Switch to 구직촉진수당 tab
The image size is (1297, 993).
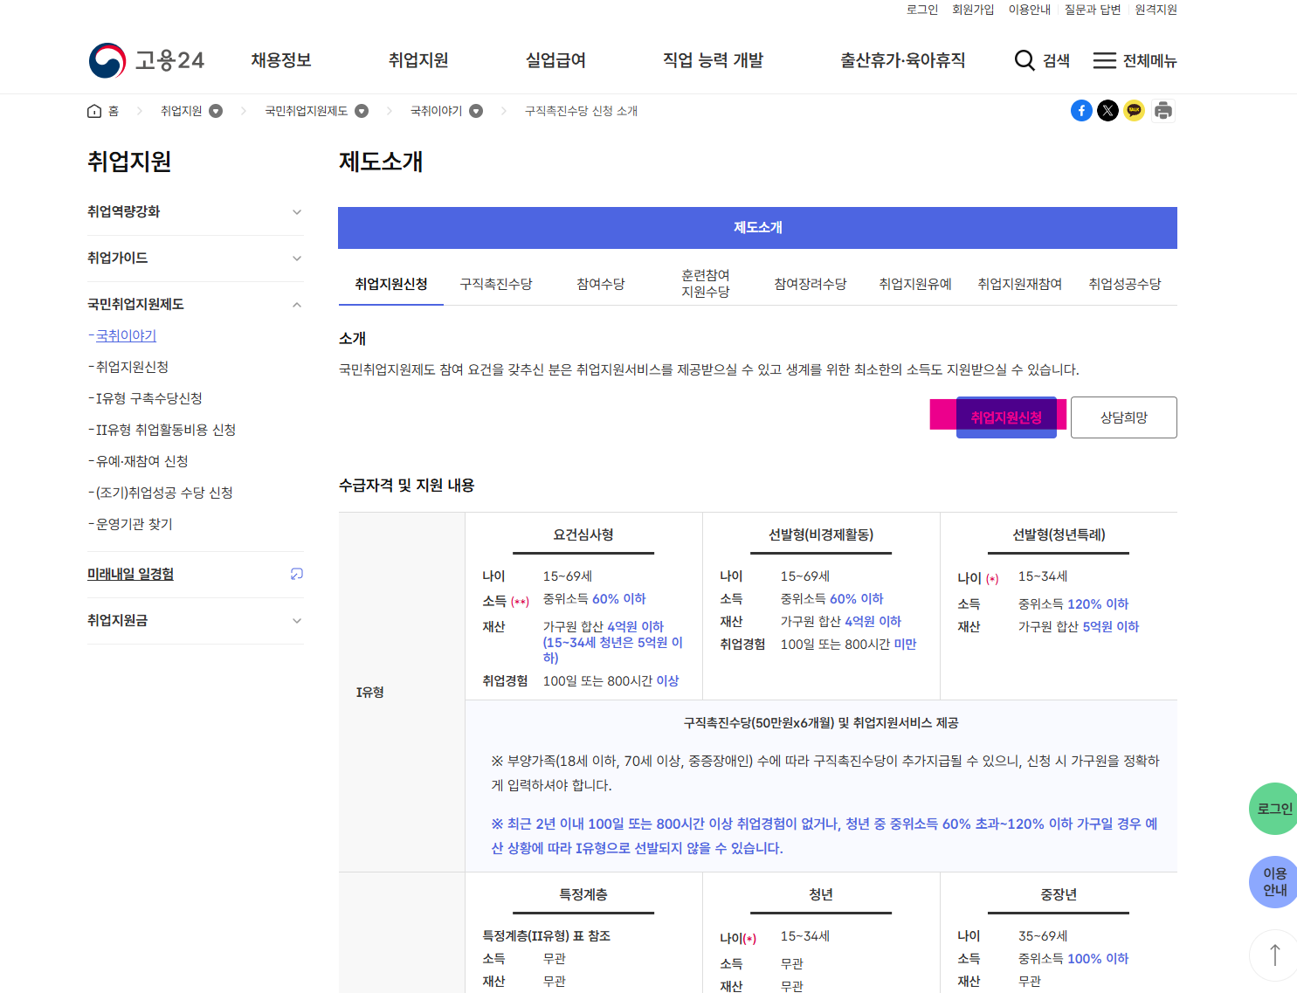pos(496,284)
